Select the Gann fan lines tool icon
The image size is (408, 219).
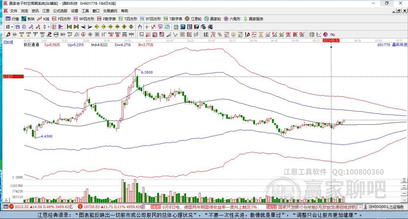(148, 34)
